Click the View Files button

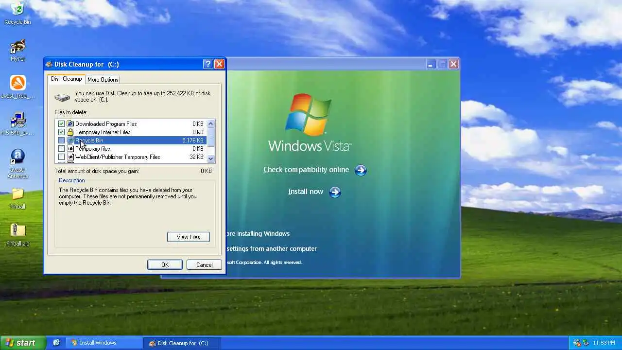[189, 237]
